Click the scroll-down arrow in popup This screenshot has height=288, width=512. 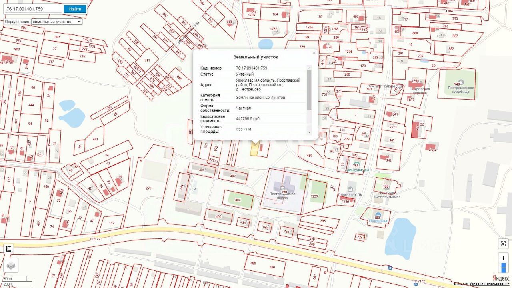pos(309,132)
